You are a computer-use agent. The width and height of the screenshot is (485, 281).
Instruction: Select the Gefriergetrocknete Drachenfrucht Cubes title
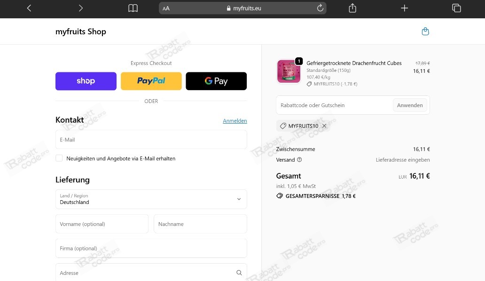[x=354, y=63]
